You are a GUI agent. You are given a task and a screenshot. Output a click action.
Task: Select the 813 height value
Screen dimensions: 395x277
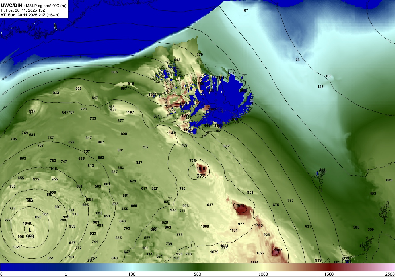[x=91, y=166]
